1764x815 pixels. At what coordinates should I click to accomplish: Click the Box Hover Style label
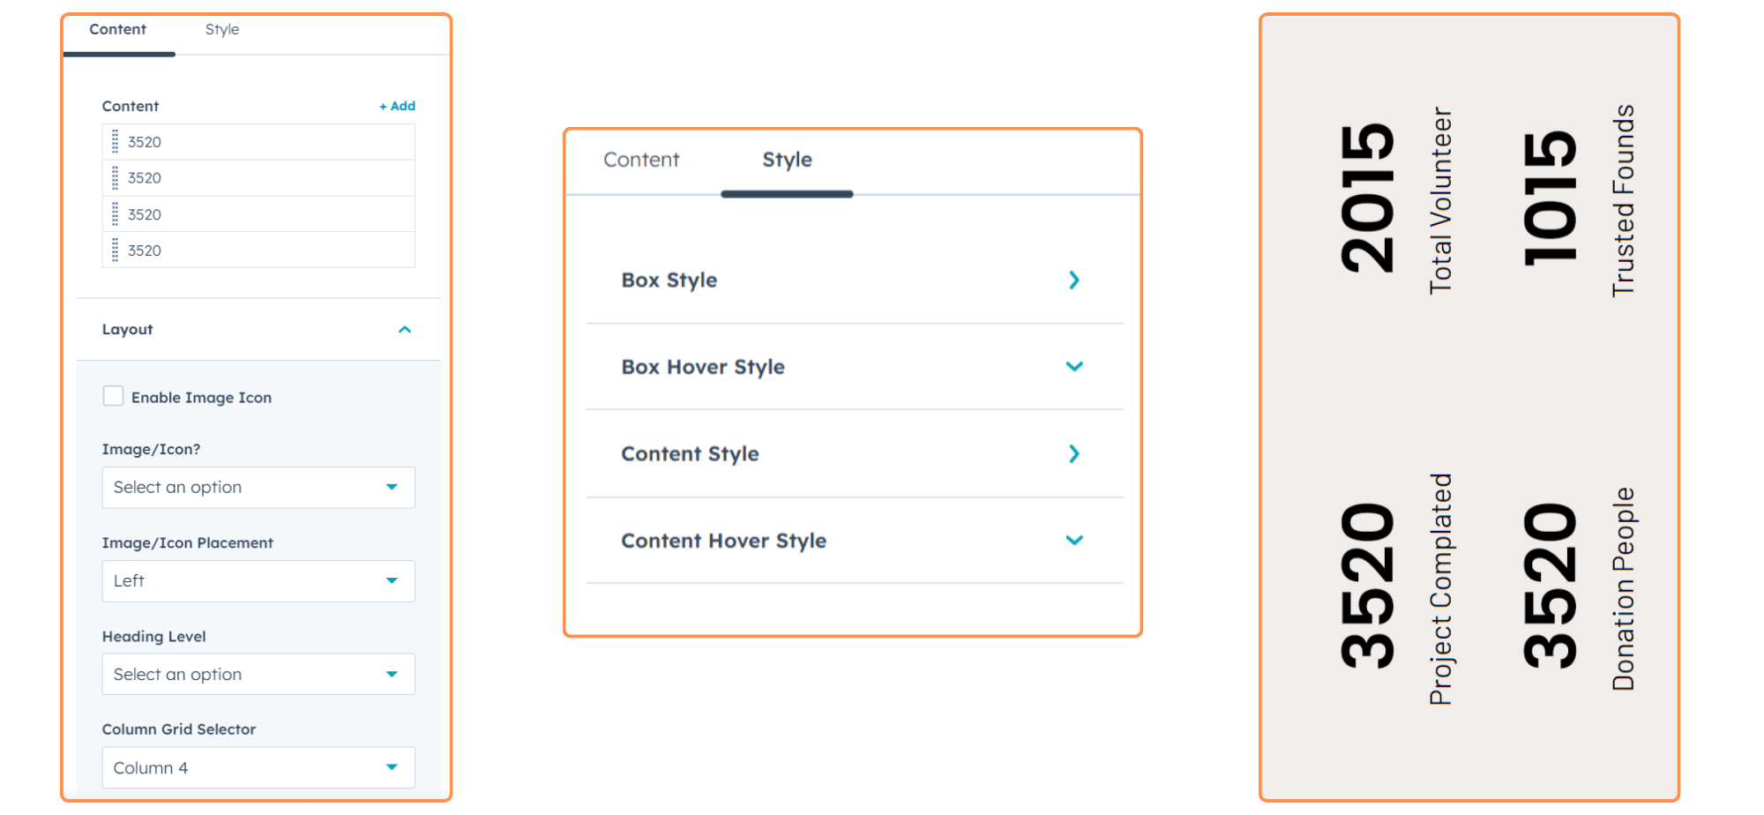tap(703, 367)
